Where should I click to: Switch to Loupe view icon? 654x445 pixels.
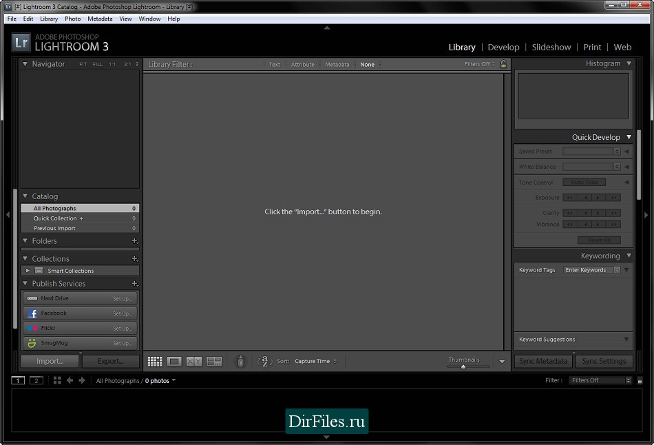[x=174, y=362]
